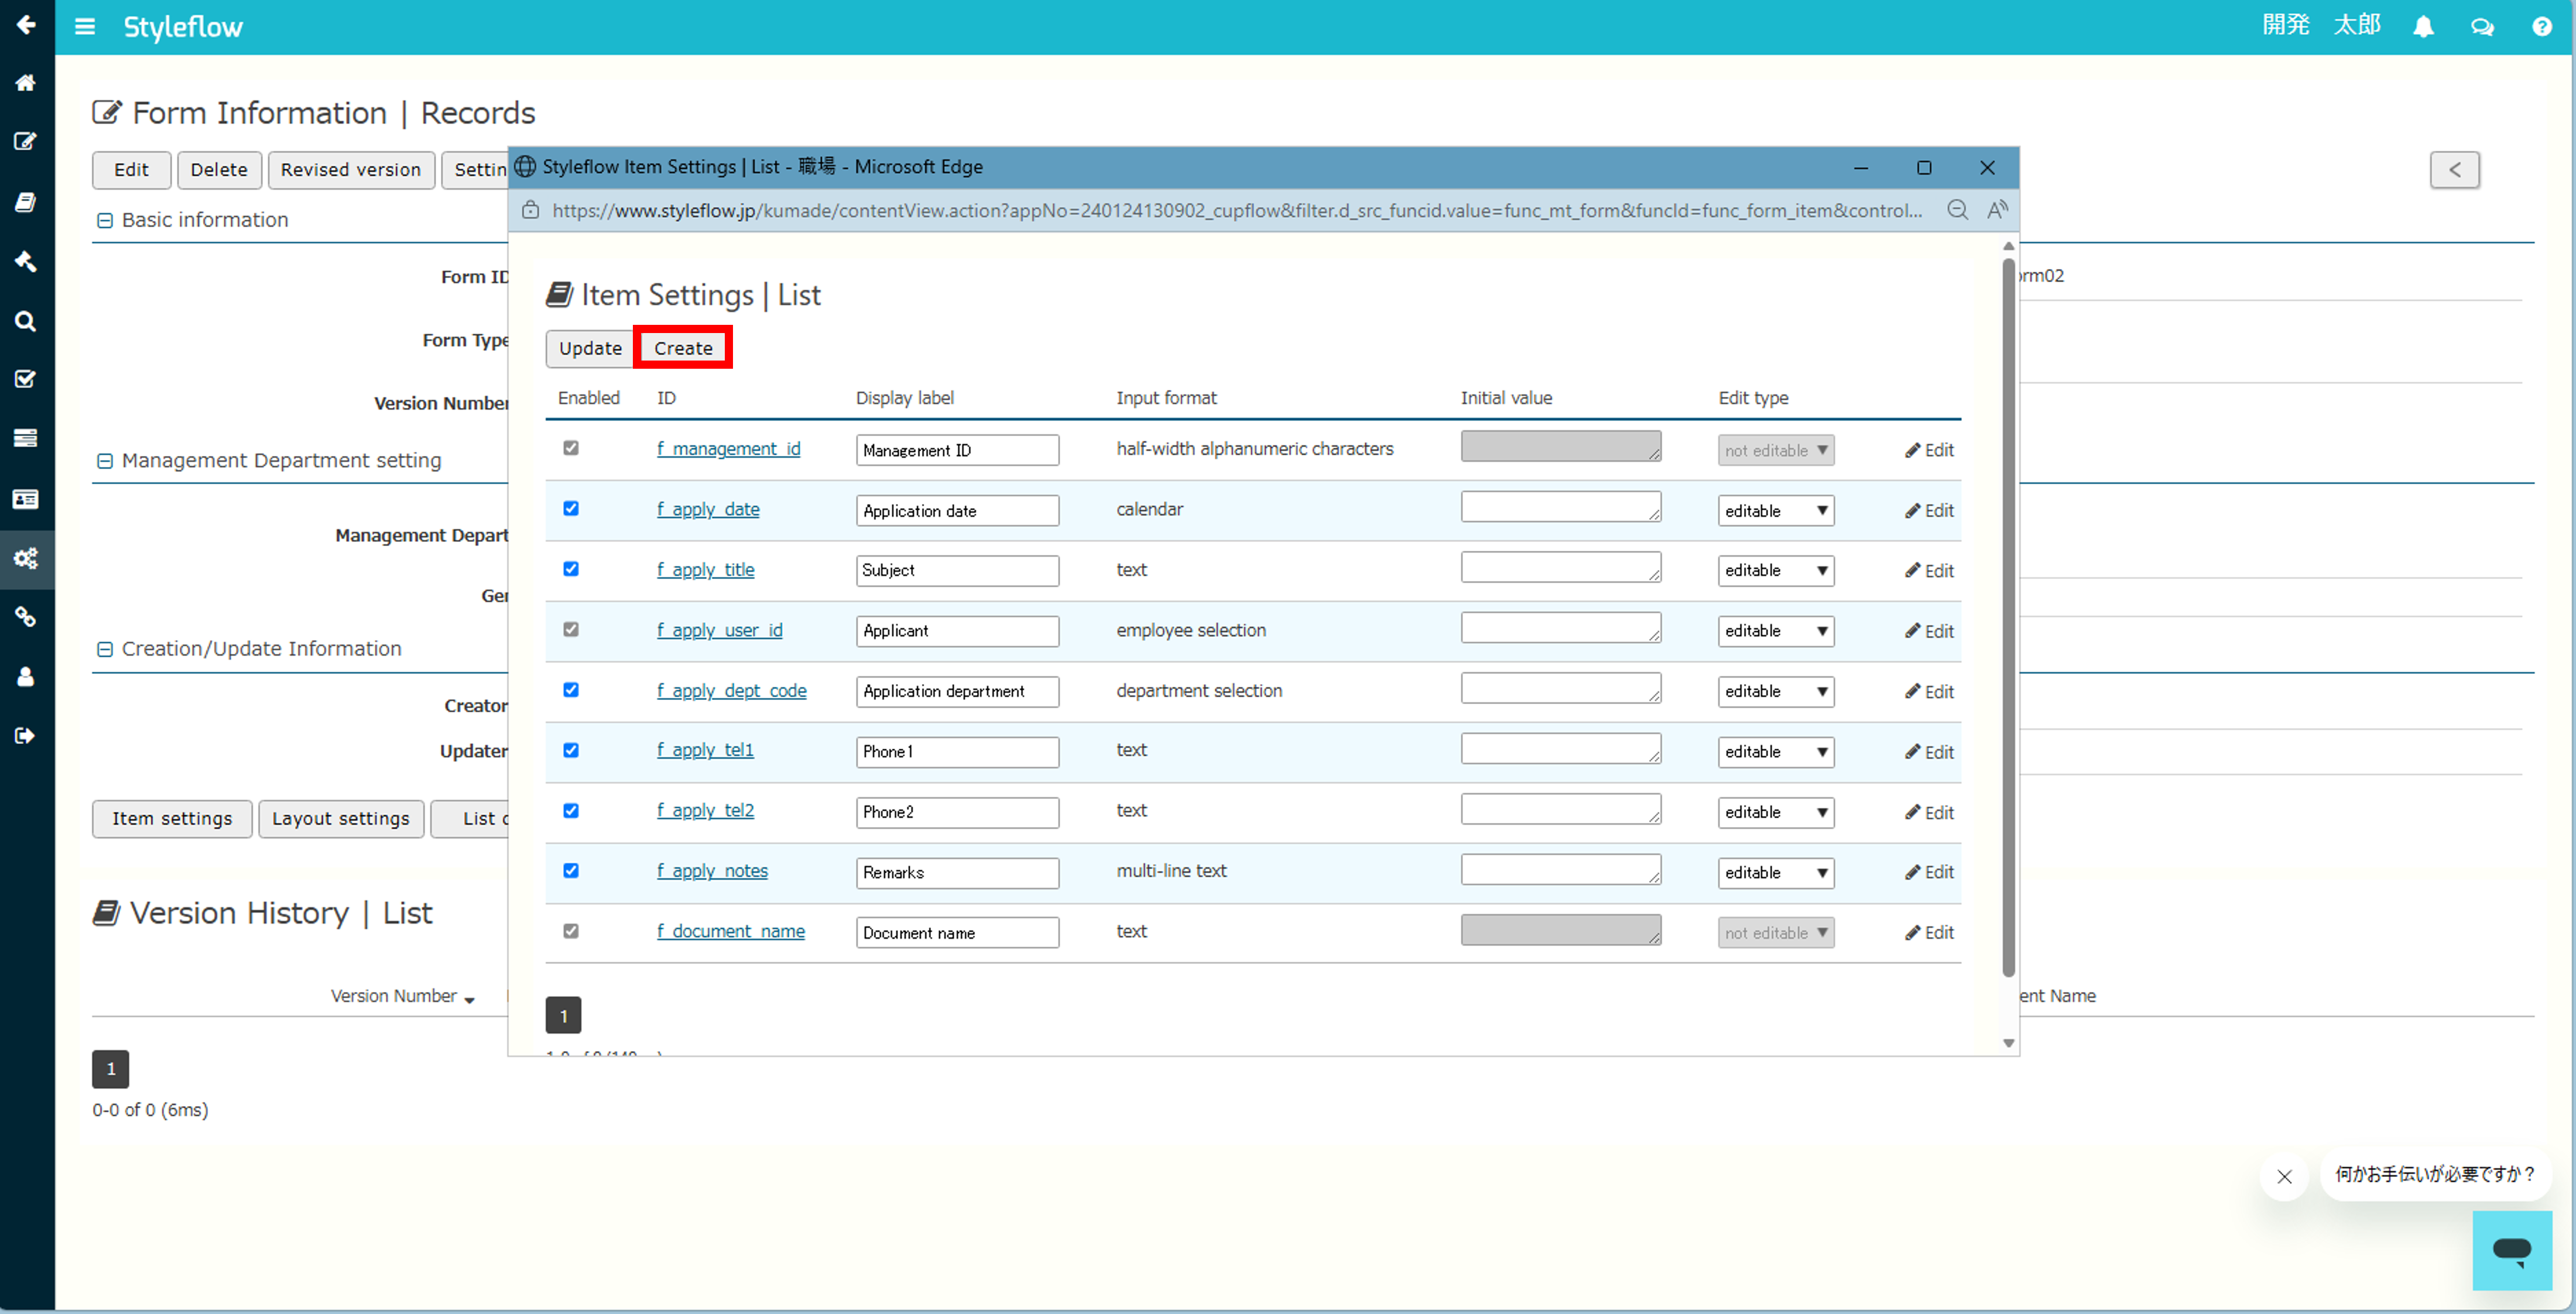The image size is (2576, 1314).
Task: Click page 1 in Item Settings pagination
Action: (563, 1016)
